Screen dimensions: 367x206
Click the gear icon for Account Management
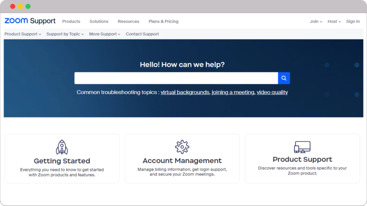pyautogui.click(x=182, y=146)
